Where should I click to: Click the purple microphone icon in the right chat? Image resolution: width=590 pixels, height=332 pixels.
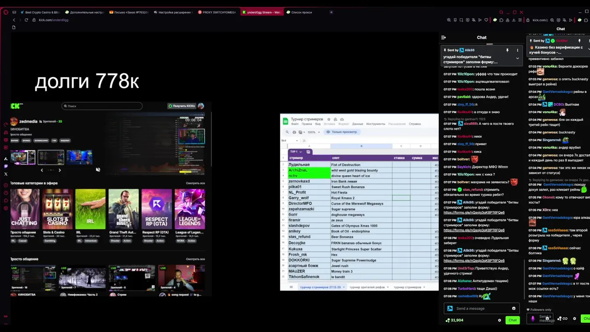(533, 319)
